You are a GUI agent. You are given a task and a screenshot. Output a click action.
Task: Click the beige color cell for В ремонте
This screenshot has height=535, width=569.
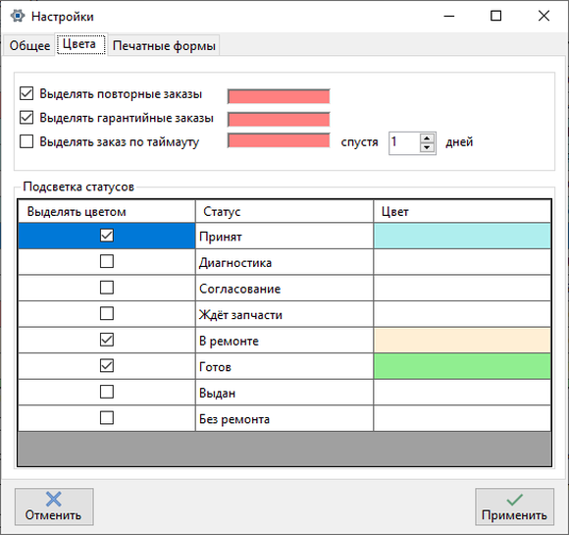(462, 341)
